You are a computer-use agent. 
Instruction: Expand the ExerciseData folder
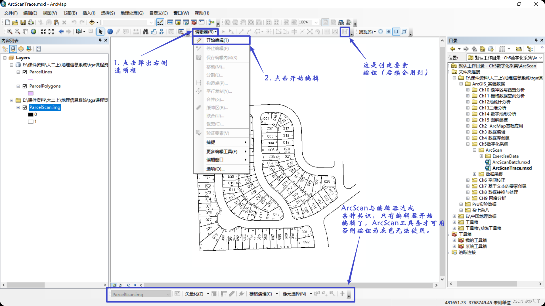(481, 156)
